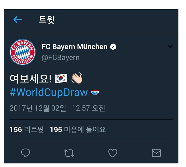Click the 2017년 12월 02일 date
The image size is (186, 167).
[x=38, y=108]
